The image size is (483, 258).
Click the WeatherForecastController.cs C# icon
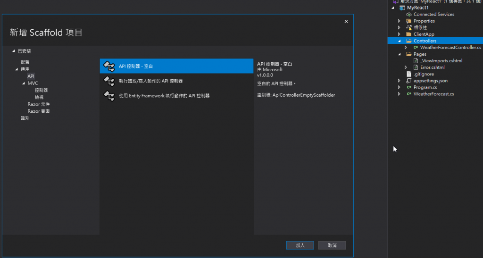click(x=416, y=48)
